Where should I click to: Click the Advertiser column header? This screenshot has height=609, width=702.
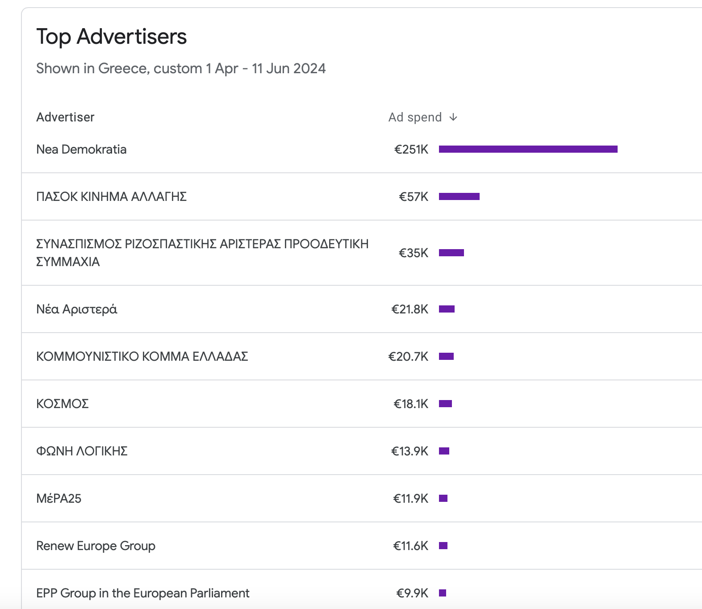coord(65,117)
